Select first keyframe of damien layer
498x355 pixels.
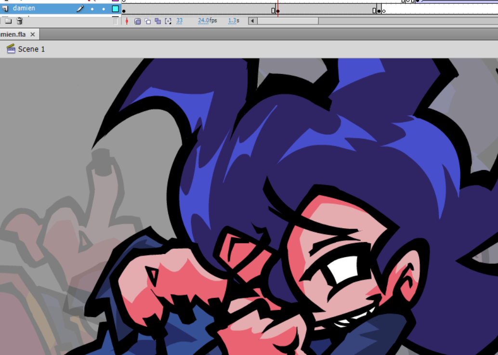pyautogui.click(x=124, y=11)
